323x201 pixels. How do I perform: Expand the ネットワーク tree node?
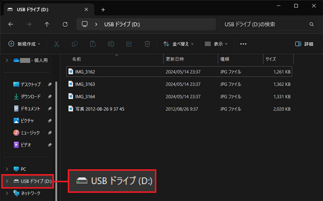(x=7, y=193)
